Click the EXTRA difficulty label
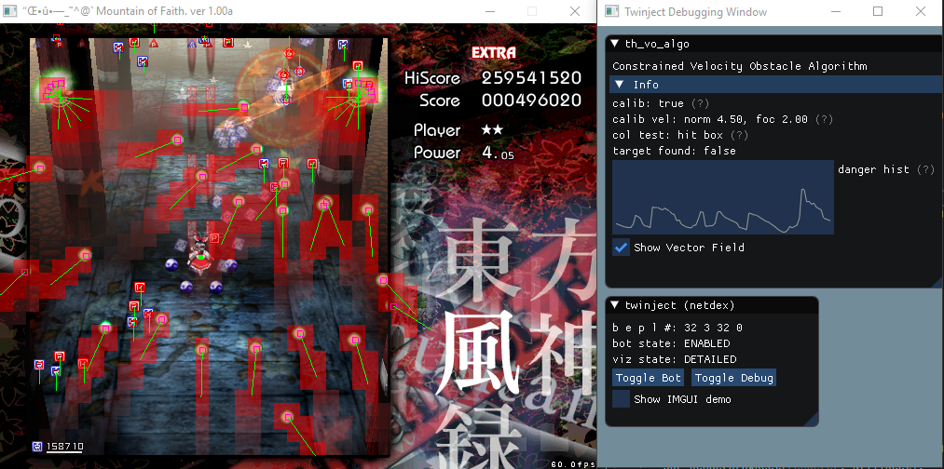Screen dimensions: 944x469 click(494, 53)
